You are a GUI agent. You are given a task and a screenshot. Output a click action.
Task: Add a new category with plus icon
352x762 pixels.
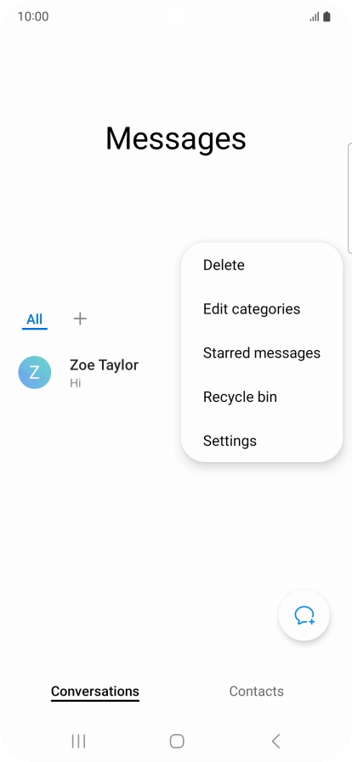click(80, 319)
